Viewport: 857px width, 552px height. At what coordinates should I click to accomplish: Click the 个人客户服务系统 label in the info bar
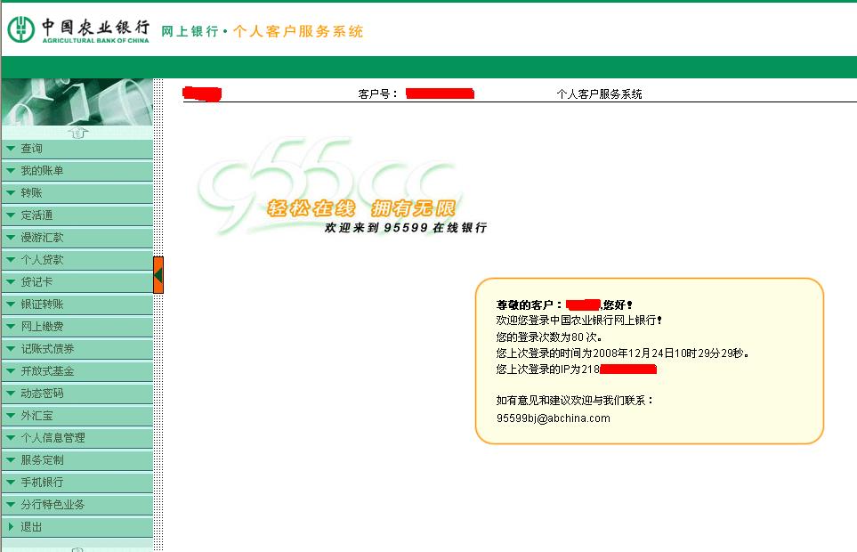pyautogui.click(x=599, y=94)
